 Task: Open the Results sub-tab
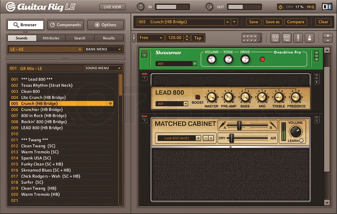(109, 38)
